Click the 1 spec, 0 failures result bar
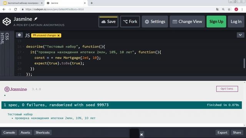The width and height of the screenshot is (246, 138). (121, 105)
